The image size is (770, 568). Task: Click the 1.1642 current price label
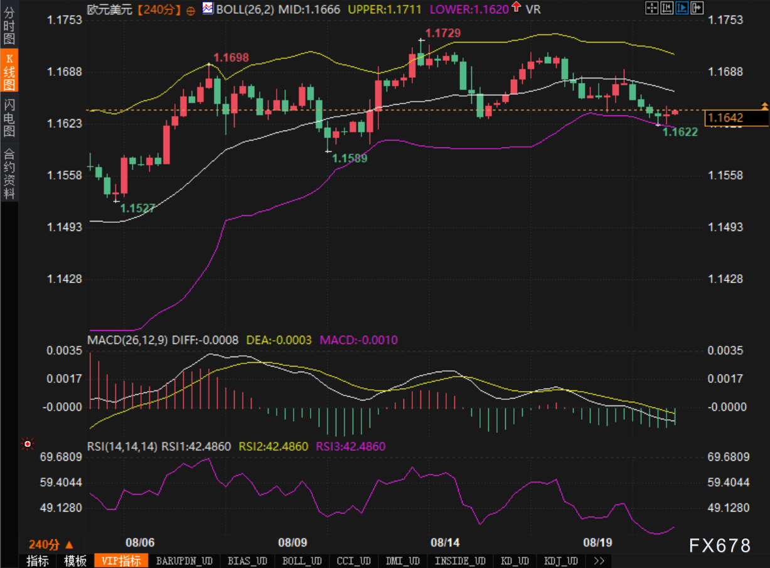(x=735, y=118)
